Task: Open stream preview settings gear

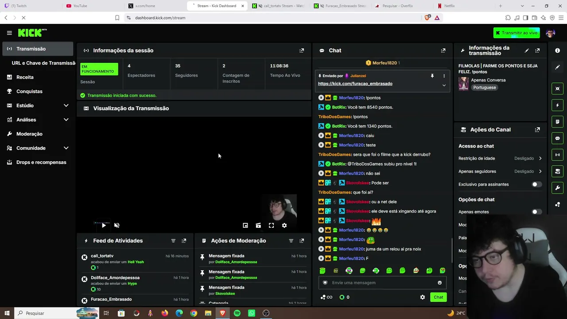Action: click(x=284, y=226)
